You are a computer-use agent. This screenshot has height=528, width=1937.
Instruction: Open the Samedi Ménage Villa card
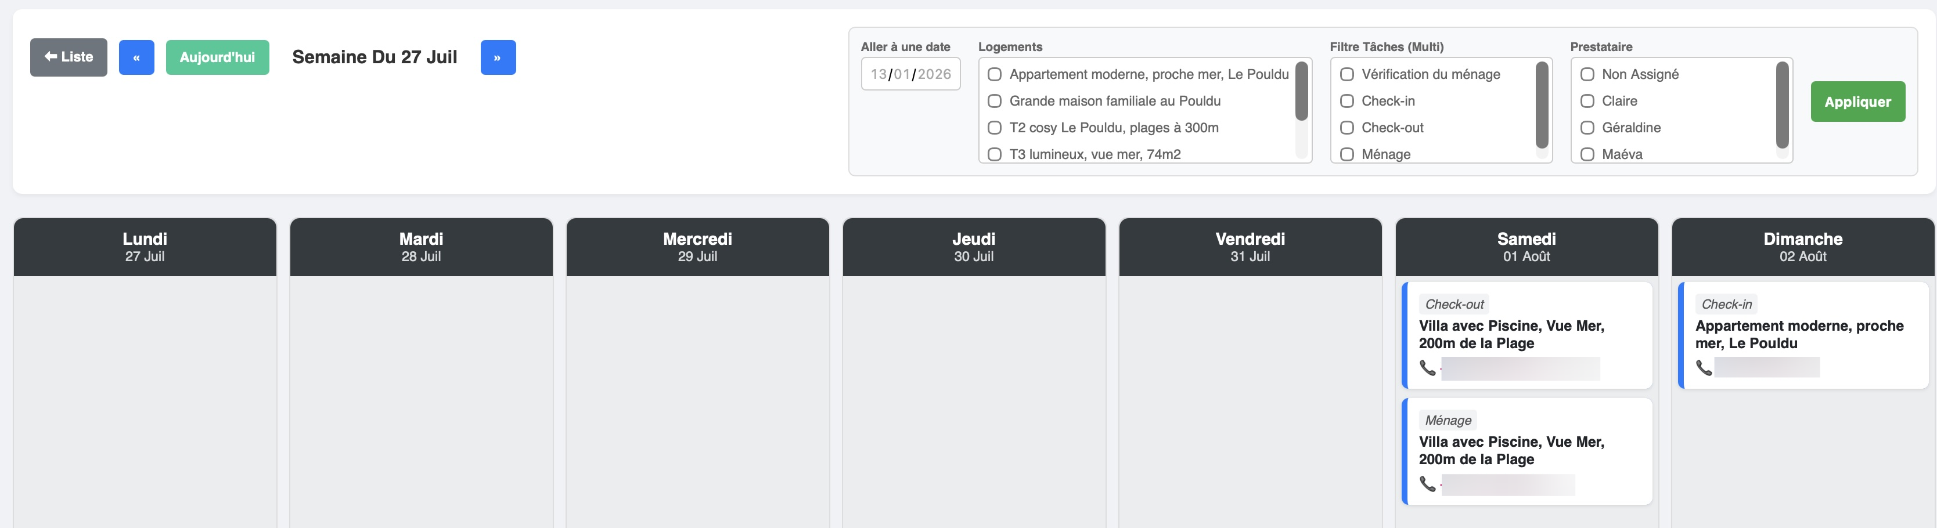(1526, 451)
